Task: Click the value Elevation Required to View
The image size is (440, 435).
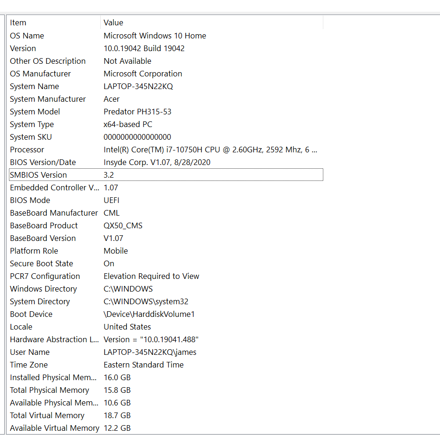Action: 151,276
